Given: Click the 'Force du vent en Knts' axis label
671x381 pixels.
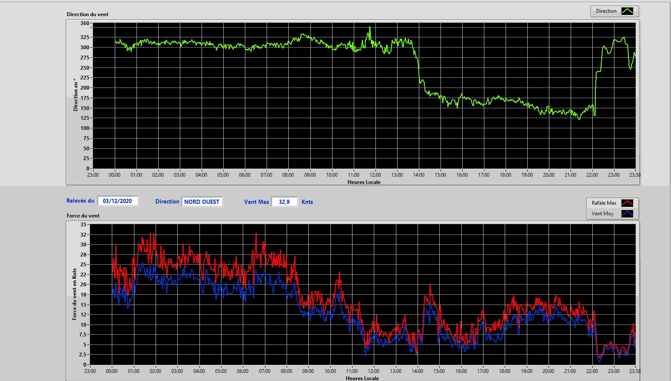Looking at the screenshot, I should [74, 294].
